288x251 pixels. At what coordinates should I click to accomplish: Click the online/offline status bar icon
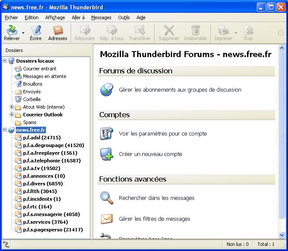[x=6, y=244]
